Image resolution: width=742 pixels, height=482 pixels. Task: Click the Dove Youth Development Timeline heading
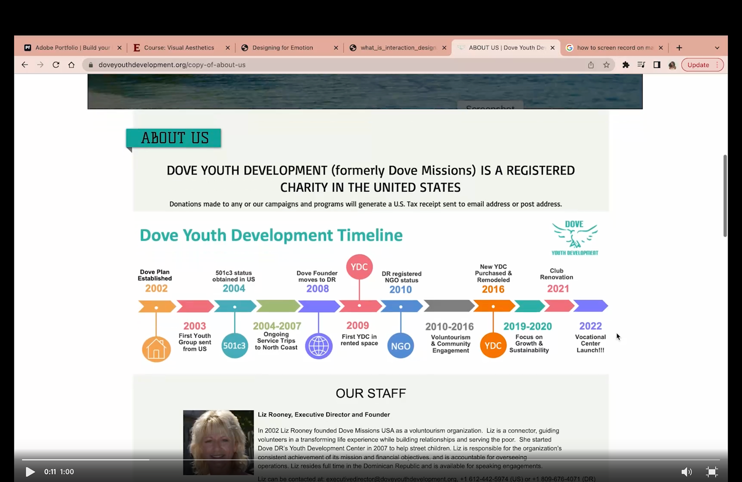point(271,235)
